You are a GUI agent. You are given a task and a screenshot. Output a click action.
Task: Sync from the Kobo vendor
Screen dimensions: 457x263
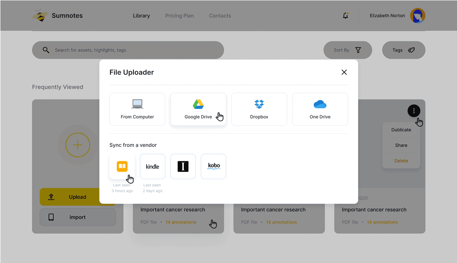pyautogui.click(x=213, y=166)
